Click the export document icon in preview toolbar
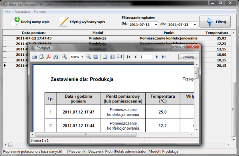Viewport: 239px width, 156px height. click(41, 57)
